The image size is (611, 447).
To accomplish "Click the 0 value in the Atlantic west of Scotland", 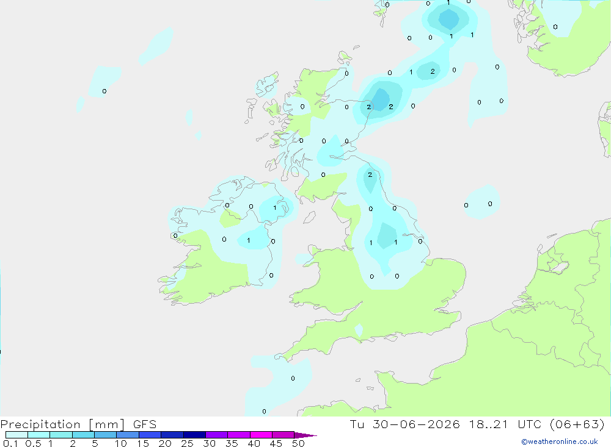I will coord(104,91).
